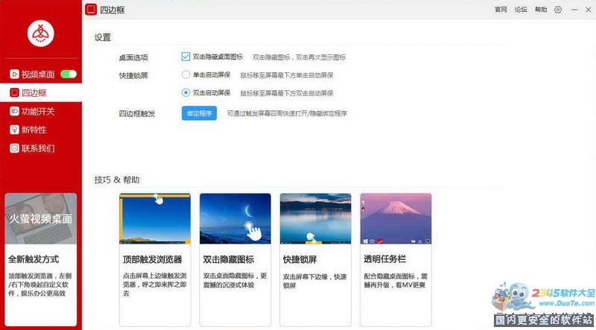The width and height of the screenshot is (596, 330).
Task: Open the 官网 link
Action: click(x=501, y=10)
